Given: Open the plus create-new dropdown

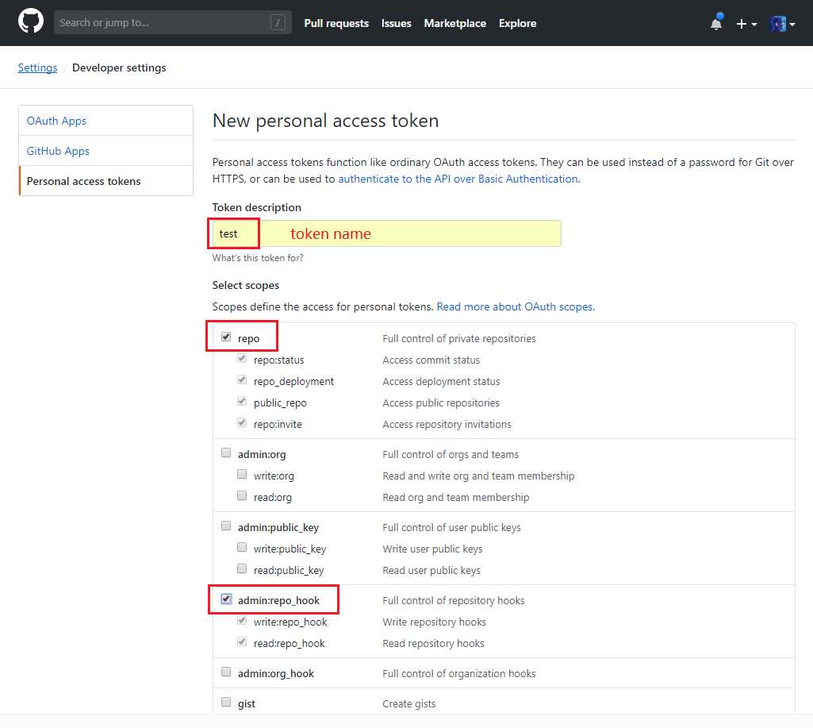Looking at the screenshot, I should (x=746, y=24).
